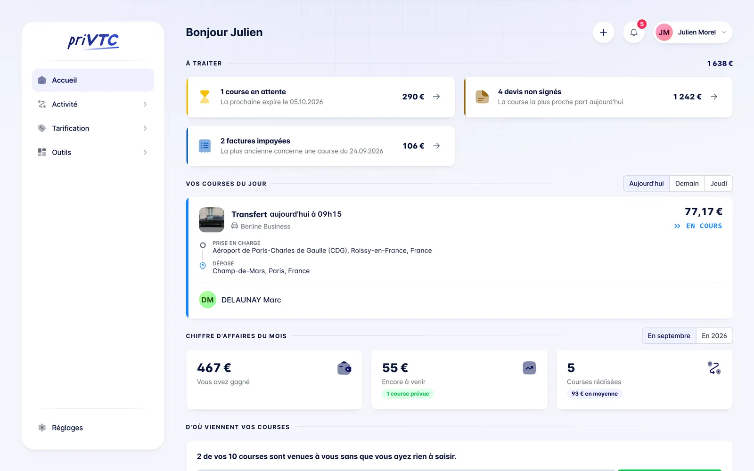Open the 2 factures impayées card
Screen dimensions: 754x471
tap(320, 146)
